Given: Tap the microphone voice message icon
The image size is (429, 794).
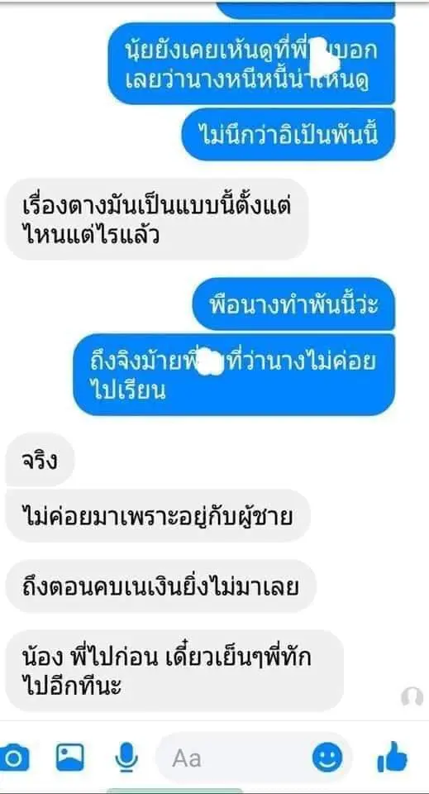Looking at the screenshot, I should click(x=126, y=757).
